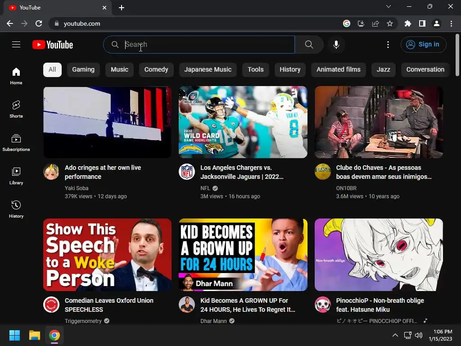Click the page vertical scrollbar
461x346 pixels.
coord(457,55)
